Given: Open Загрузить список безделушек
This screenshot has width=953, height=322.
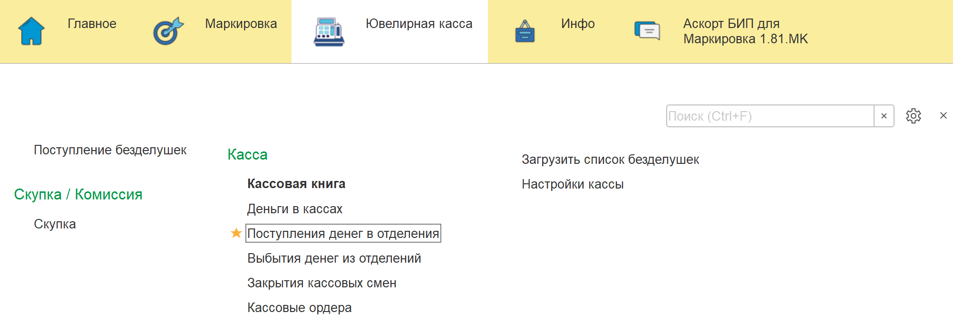Looking at the screenshot, I should click(610, 160).
